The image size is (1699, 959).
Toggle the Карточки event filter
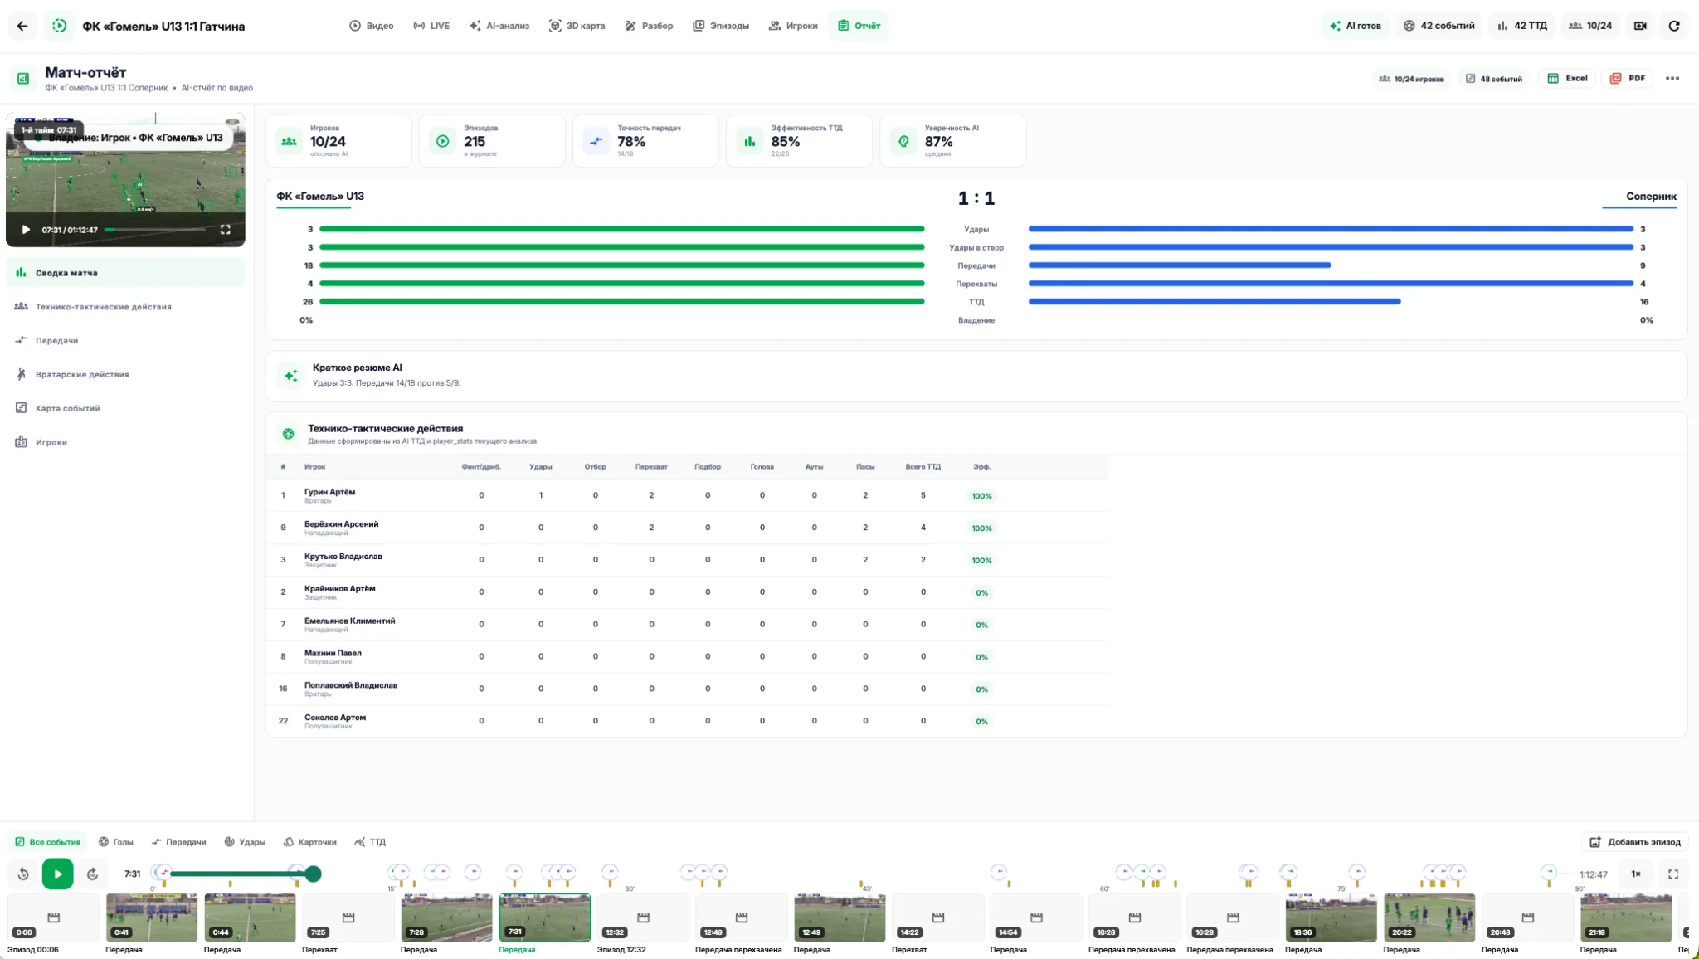[309, 842]
